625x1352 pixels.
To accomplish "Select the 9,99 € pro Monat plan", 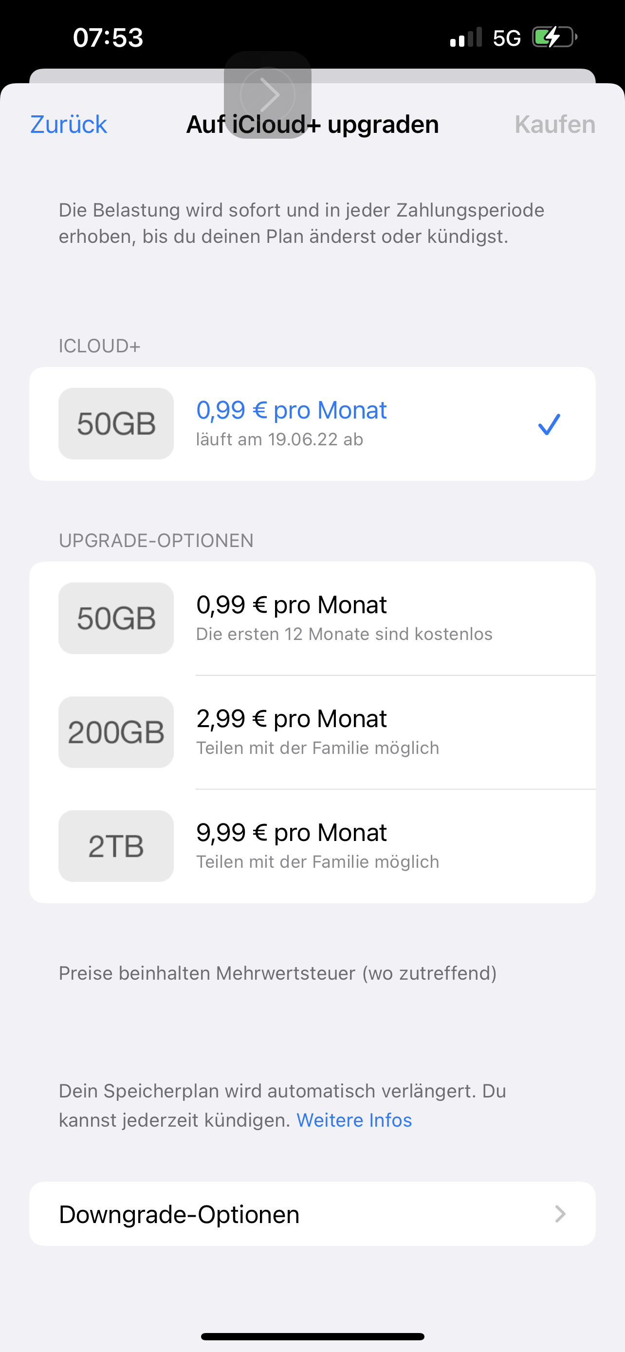I will (x=291, y=833).
